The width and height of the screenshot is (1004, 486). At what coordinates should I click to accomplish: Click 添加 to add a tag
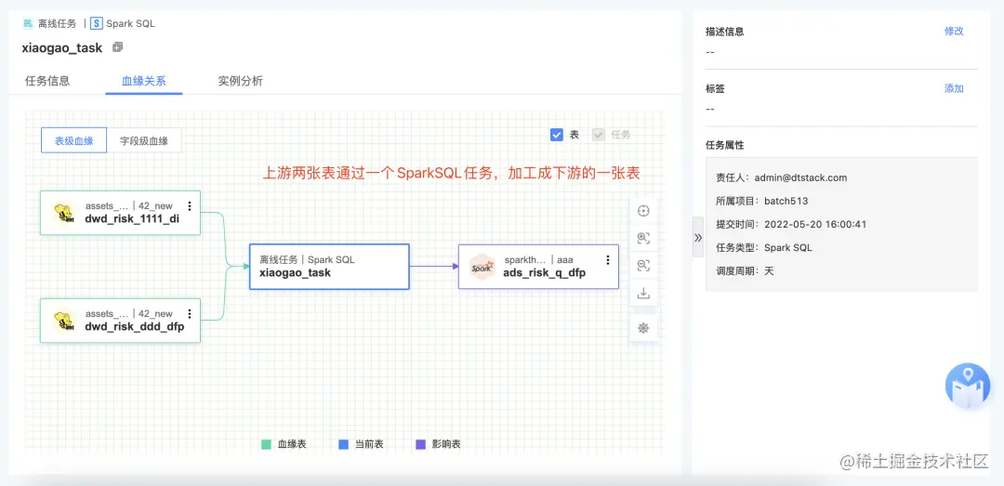coord(954,88)
